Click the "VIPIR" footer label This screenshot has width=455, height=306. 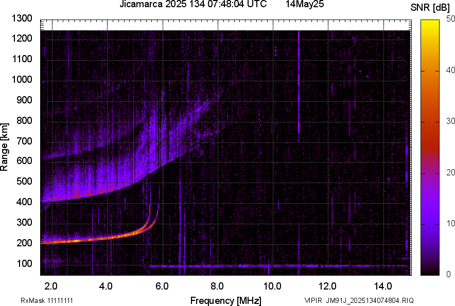point(313,300)
